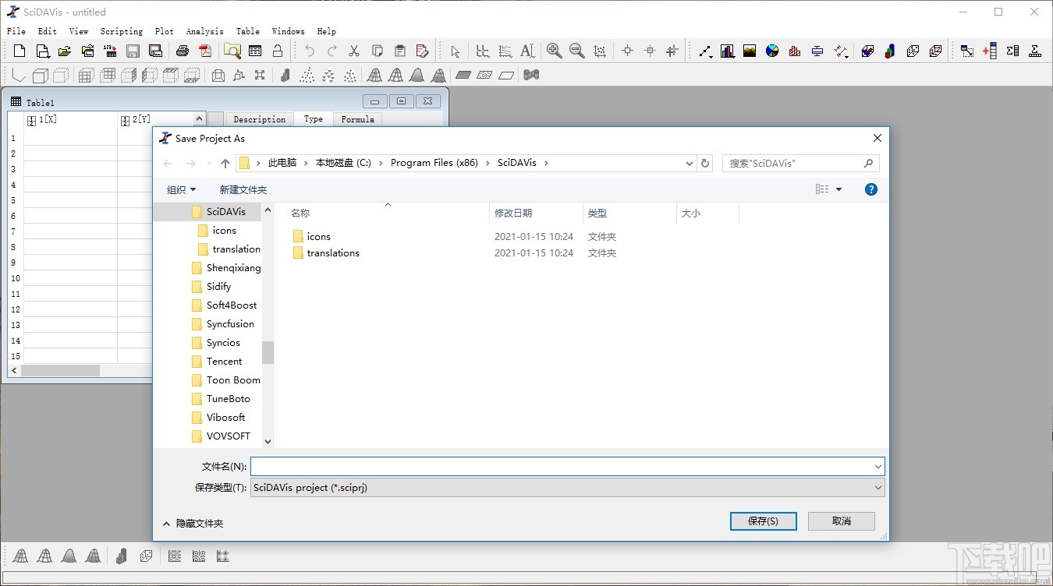Click the export PDF icon
The image size is (1053, 586).
(x=205, y=51)
